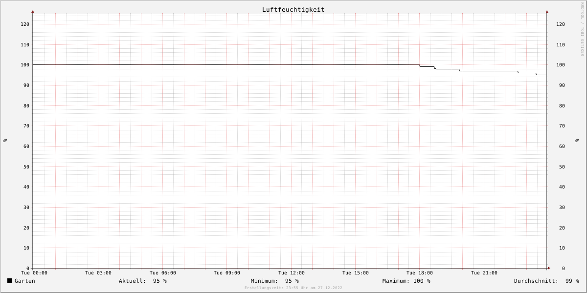Click the 20 label on the left axis
Screen dimensions: 587x293
point(26,228)
